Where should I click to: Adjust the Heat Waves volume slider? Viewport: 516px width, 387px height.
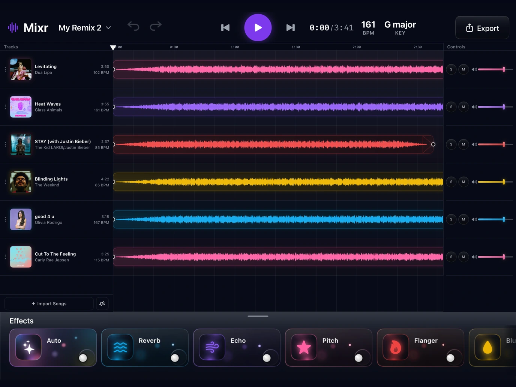coord(495,107)
